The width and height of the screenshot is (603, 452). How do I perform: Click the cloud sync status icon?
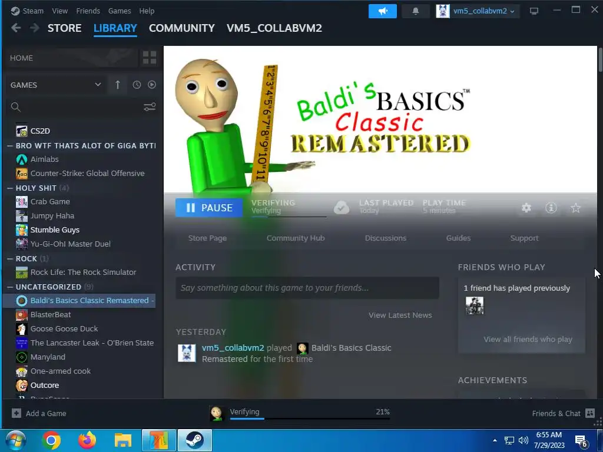pyautogui.click(x=341, y=208)
